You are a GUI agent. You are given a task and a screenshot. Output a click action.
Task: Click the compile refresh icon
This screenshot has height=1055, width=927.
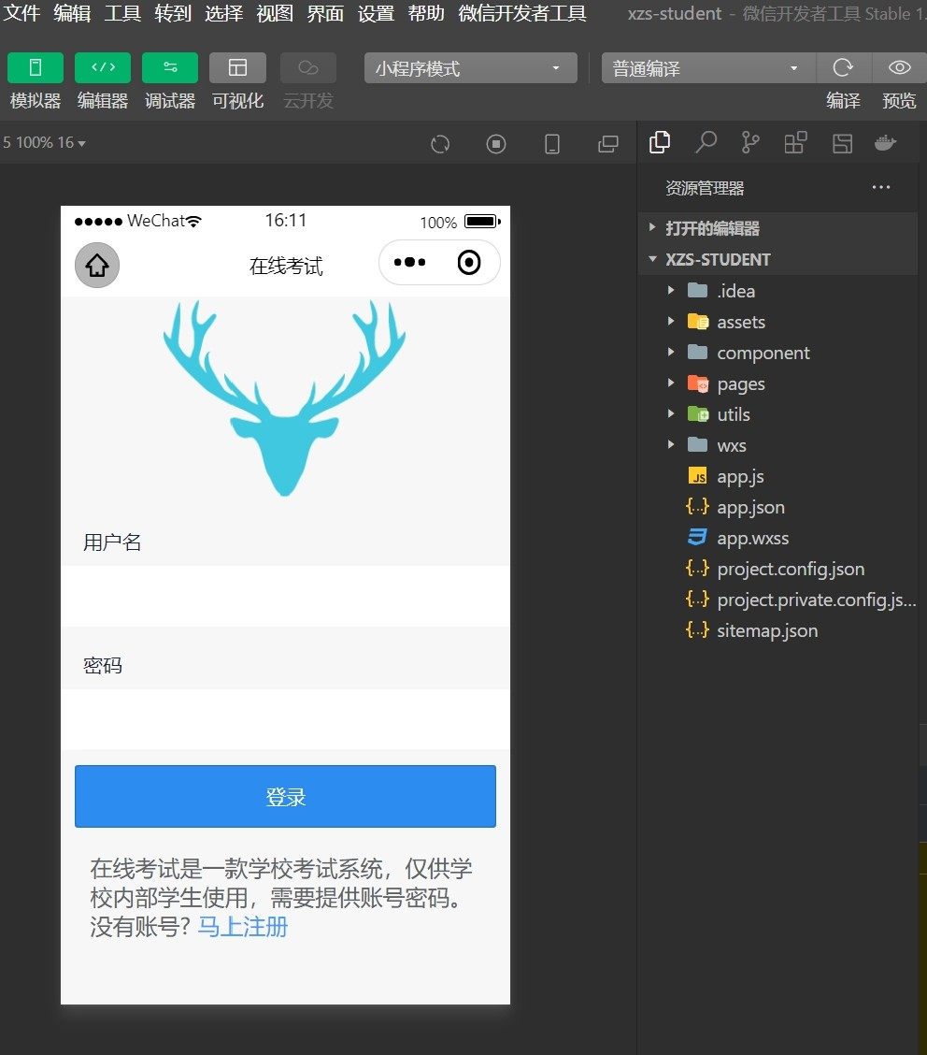pyautogui.click(x=843, y=67)
